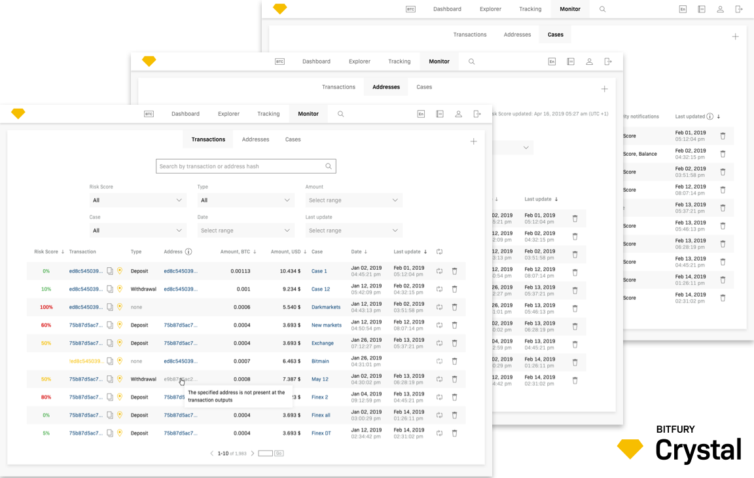Switch to the Addresses tab
The height and width of the screenshot is (478, 754).
[255, 139]
